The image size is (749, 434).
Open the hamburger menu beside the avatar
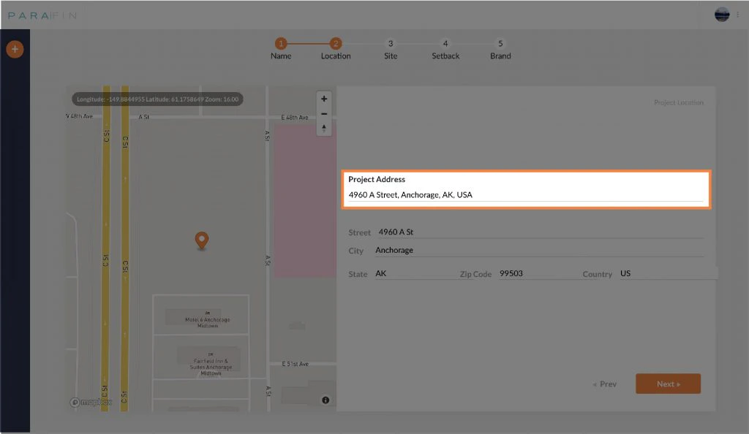click(x=739, y=14)
